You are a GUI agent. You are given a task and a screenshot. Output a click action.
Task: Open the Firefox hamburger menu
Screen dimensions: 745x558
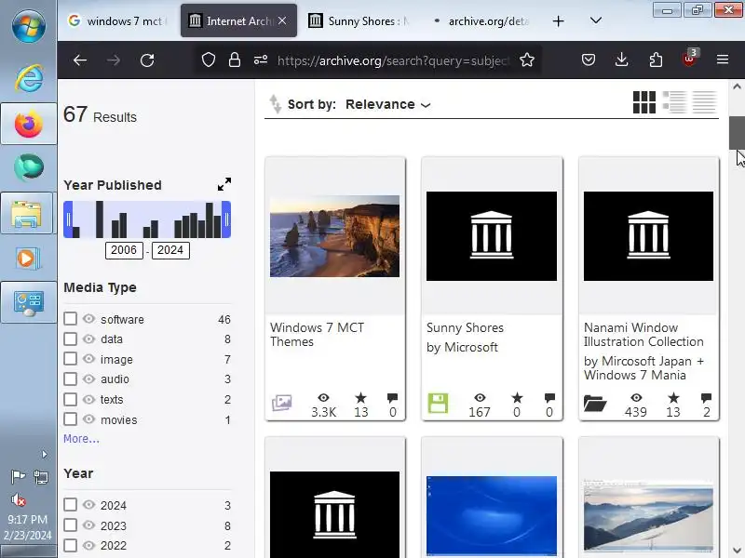tap(723, 60)
